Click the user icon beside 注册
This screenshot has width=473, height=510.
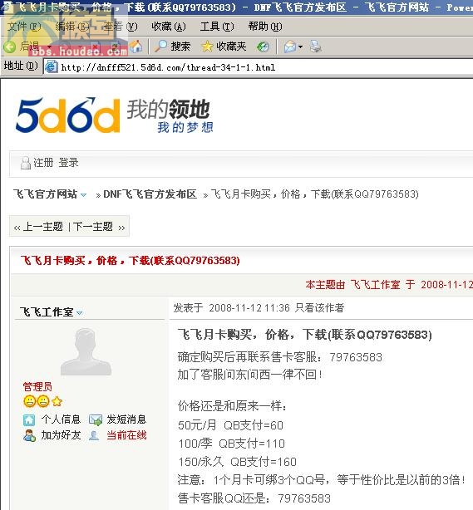coord(26,163)
